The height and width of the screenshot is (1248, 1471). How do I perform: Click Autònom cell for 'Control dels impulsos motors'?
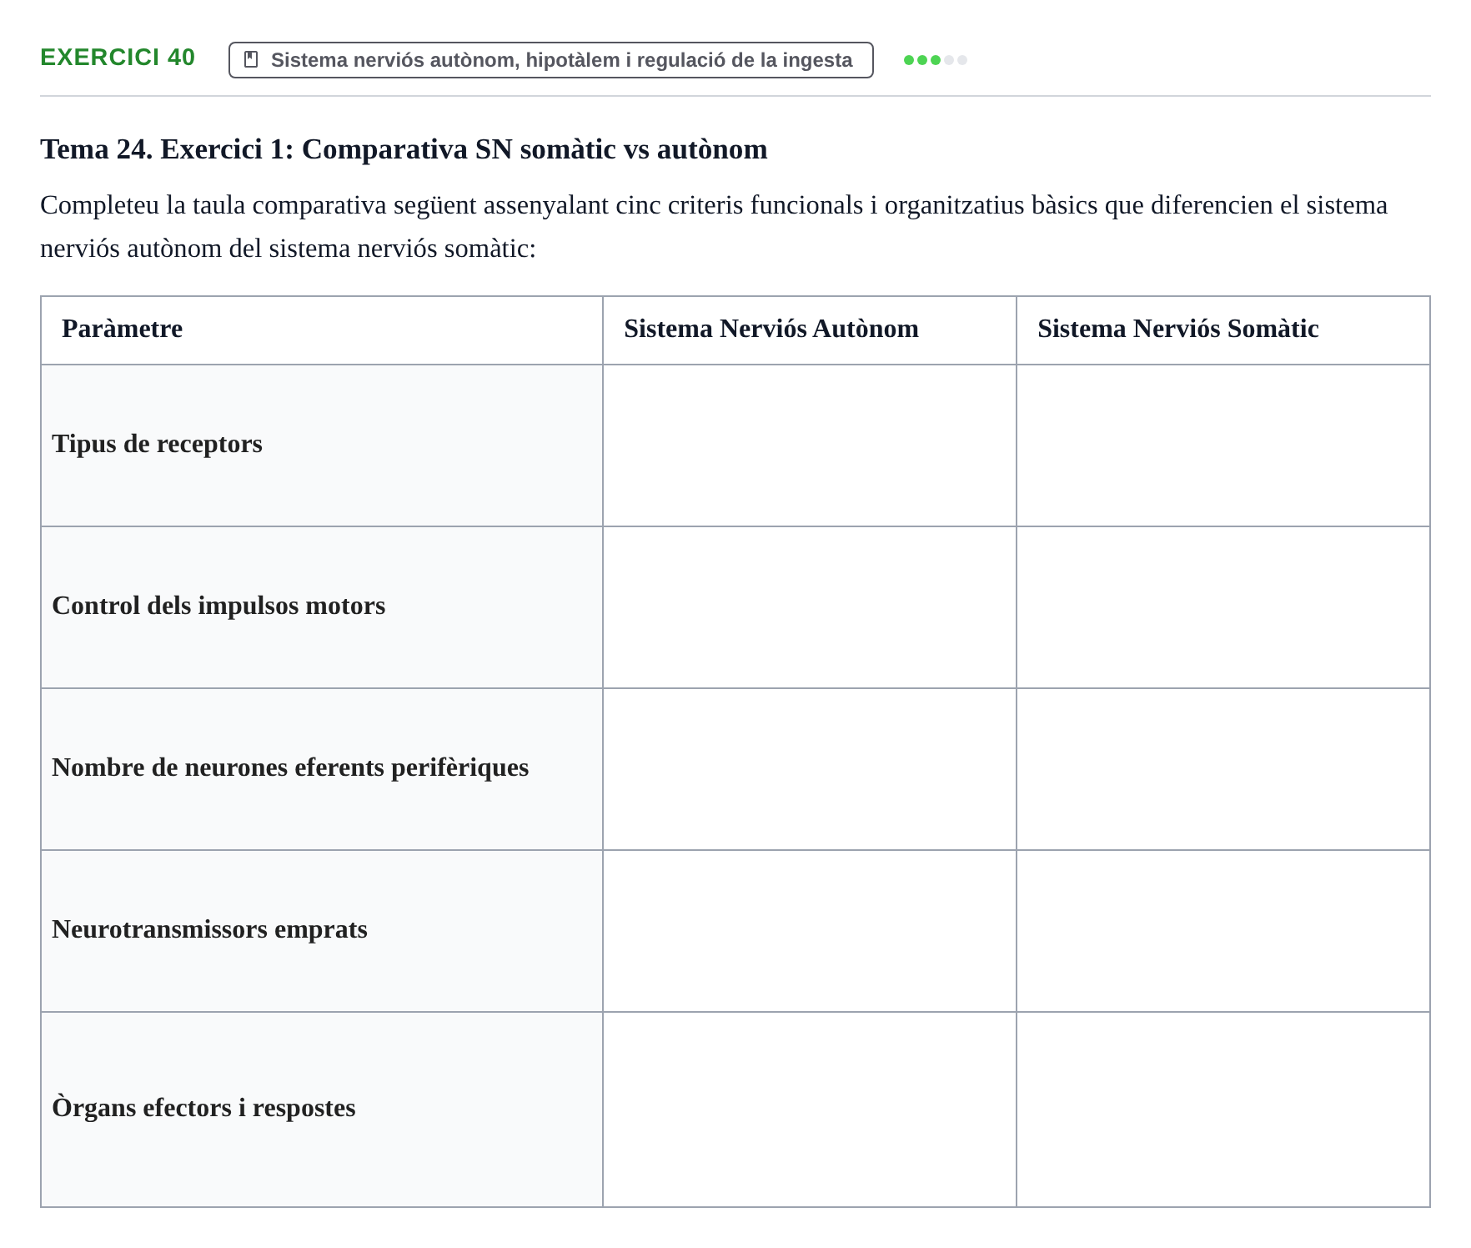[x=810, y=607]
